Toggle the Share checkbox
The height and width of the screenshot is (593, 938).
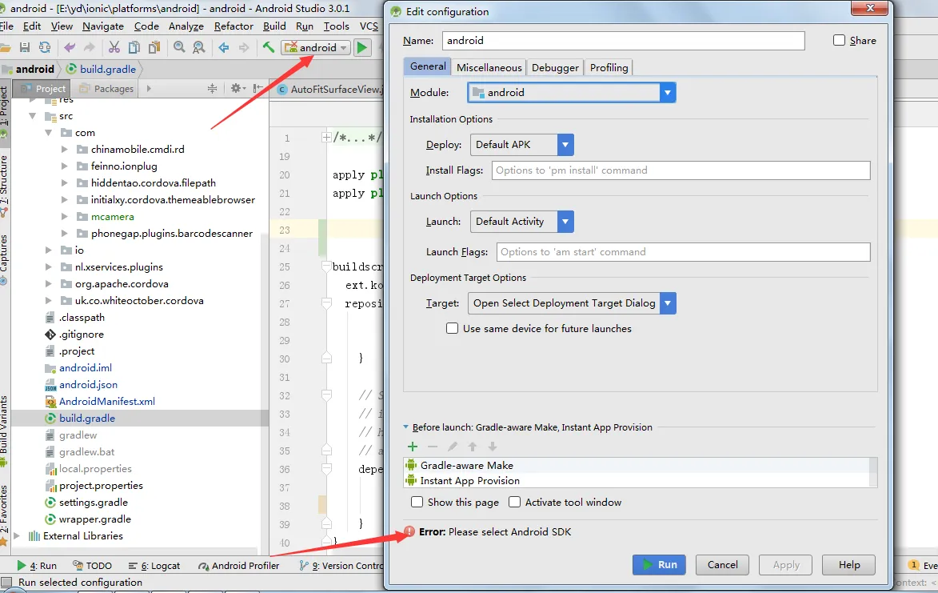coord(840,40)
